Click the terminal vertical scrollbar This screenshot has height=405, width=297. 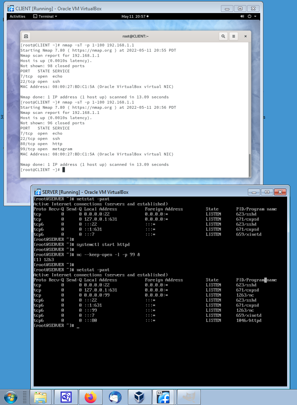[x=249, y=165]
